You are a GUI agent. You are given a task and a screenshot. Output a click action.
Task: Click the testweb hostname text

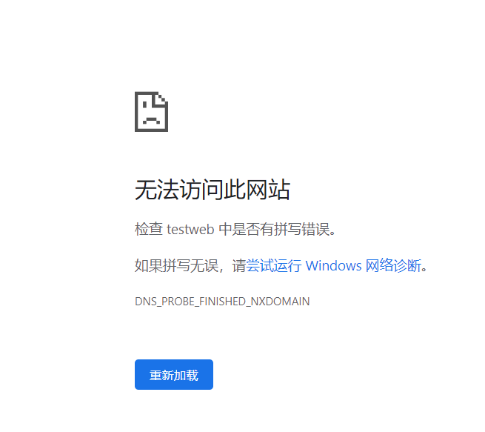point(190,229)
